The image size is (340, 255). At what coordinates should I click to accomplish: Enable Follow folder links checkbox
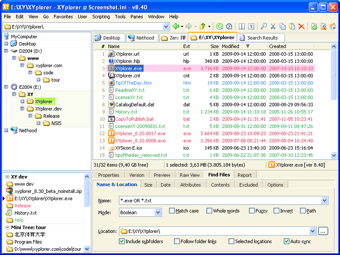tap(177, 241)
